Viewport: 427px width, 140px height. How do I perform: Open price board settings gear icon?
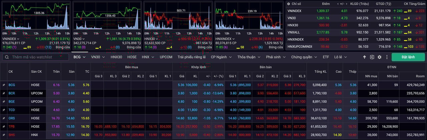[379, 57]
